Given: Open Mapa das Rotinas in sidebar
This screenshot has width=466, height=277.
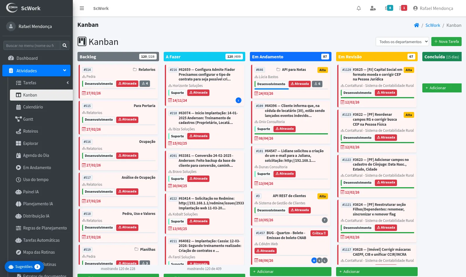Looking at the screenshot, I should (41, 252).
